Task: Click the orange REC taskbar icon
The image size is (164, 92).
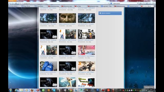Action: [108, 90]
